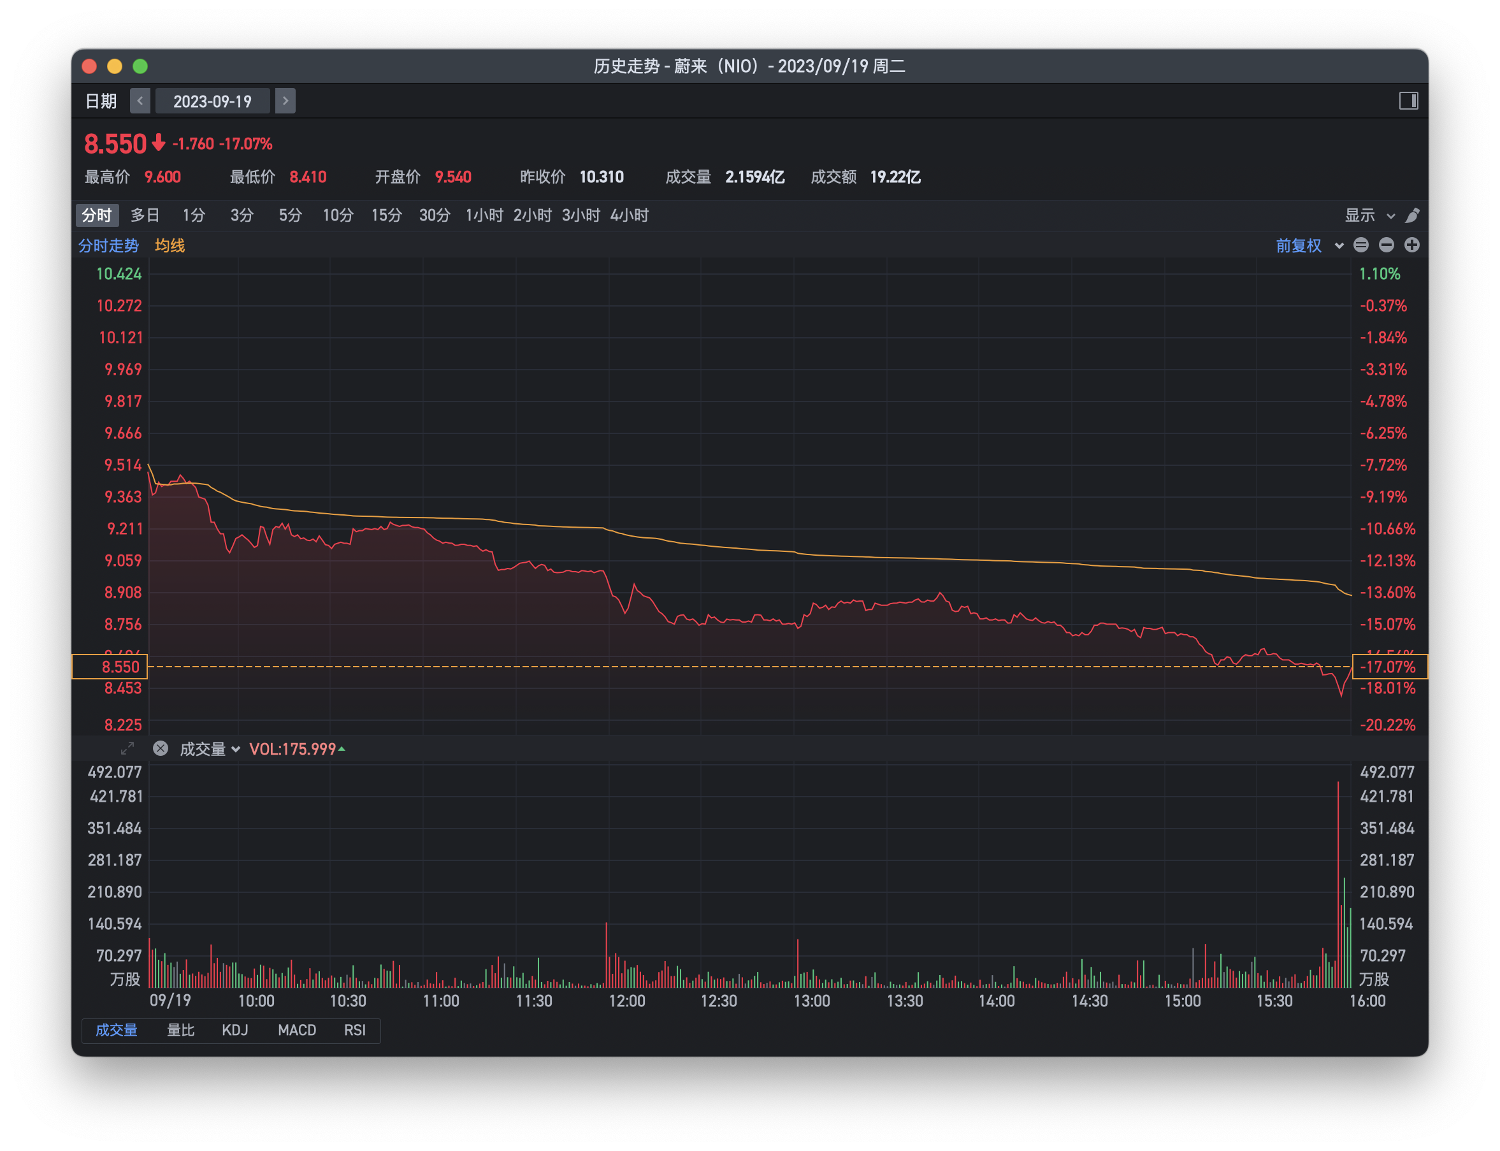Click the 09/19 date axis label
Screen dimensions: 1500x1151
coord(170,1001)
